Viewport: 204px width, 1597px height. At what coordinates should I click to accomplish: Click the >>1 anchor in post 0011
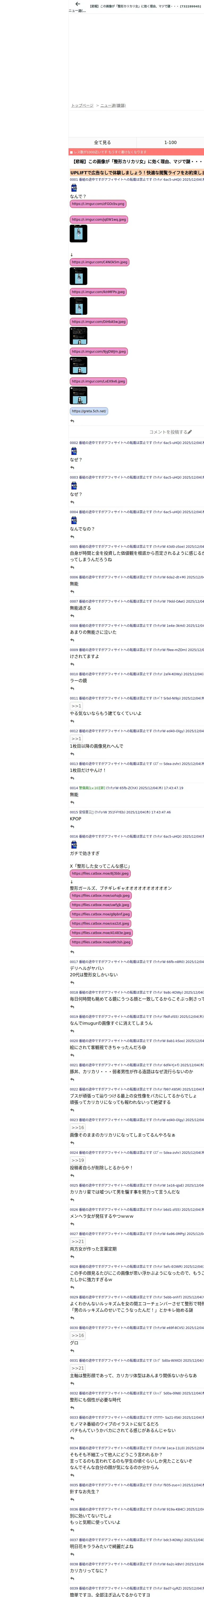pyautogui.click(x=76, y=706)
